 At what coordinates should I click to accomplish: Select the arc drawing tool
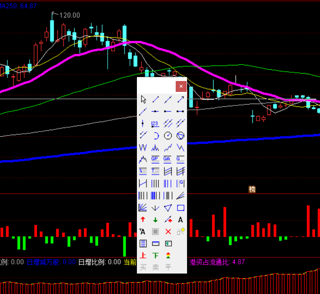pyautogui.click(x=156, y=135)
